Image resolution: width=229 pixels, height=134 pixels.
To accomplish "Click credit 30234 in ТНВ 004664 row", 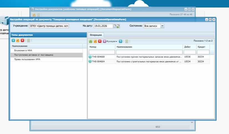I will [201, 61].
